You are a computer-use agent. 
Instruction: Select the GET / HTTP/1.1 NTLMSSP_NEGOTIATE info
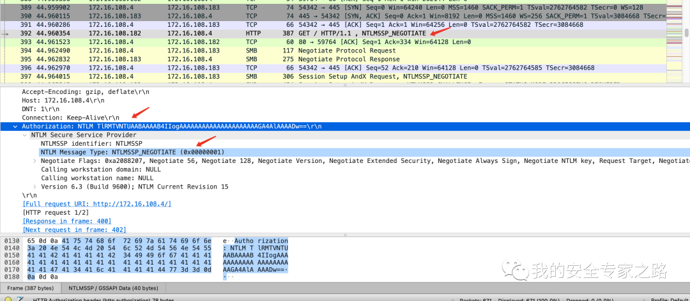pyautogui.click(x=362, y=33)
